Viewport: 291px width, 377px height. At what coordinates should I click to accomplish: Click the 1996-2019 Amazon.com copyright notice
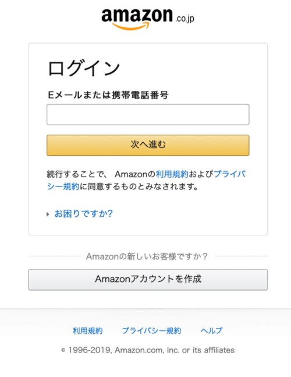tap(151, 350)
